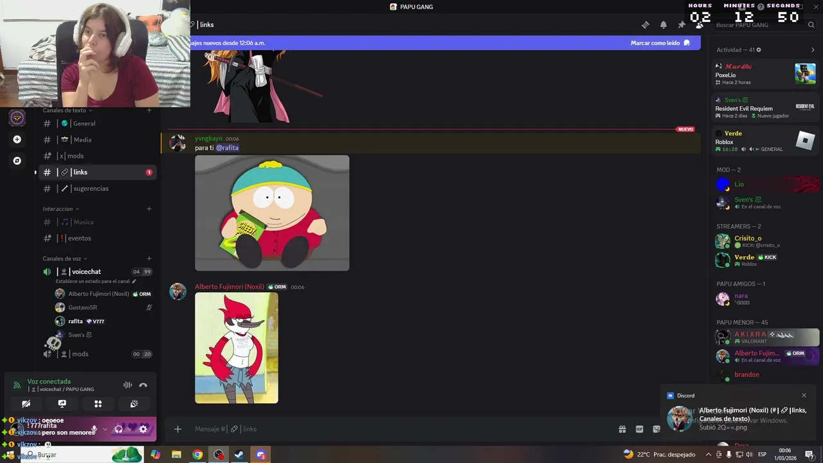Open Discover servers compass icon
823x463 pixels.
17,161
